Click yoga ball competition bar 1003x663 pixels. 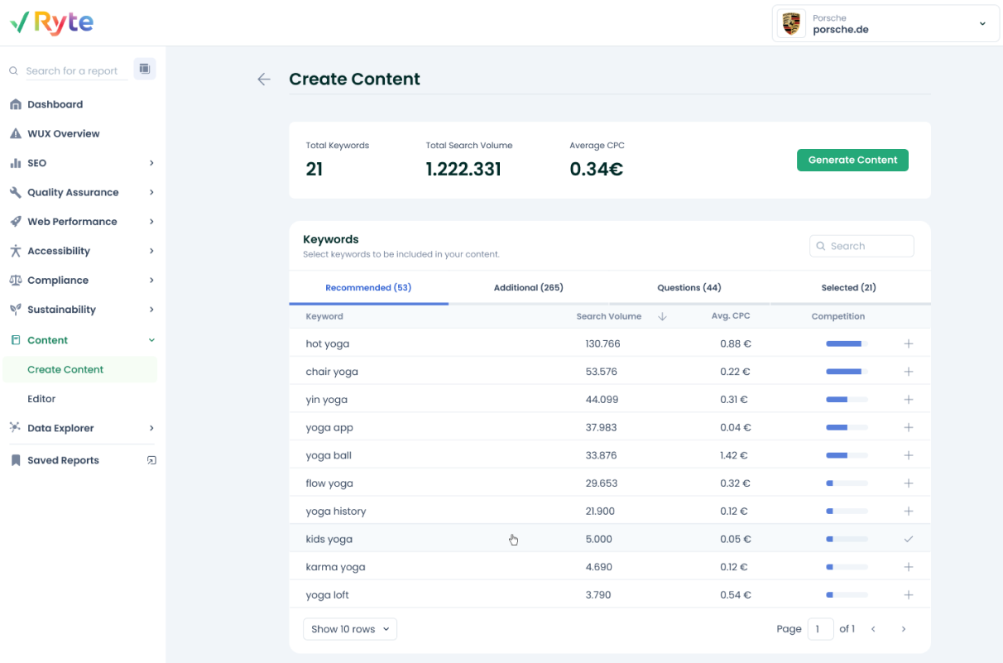click(x=847, y=455)
